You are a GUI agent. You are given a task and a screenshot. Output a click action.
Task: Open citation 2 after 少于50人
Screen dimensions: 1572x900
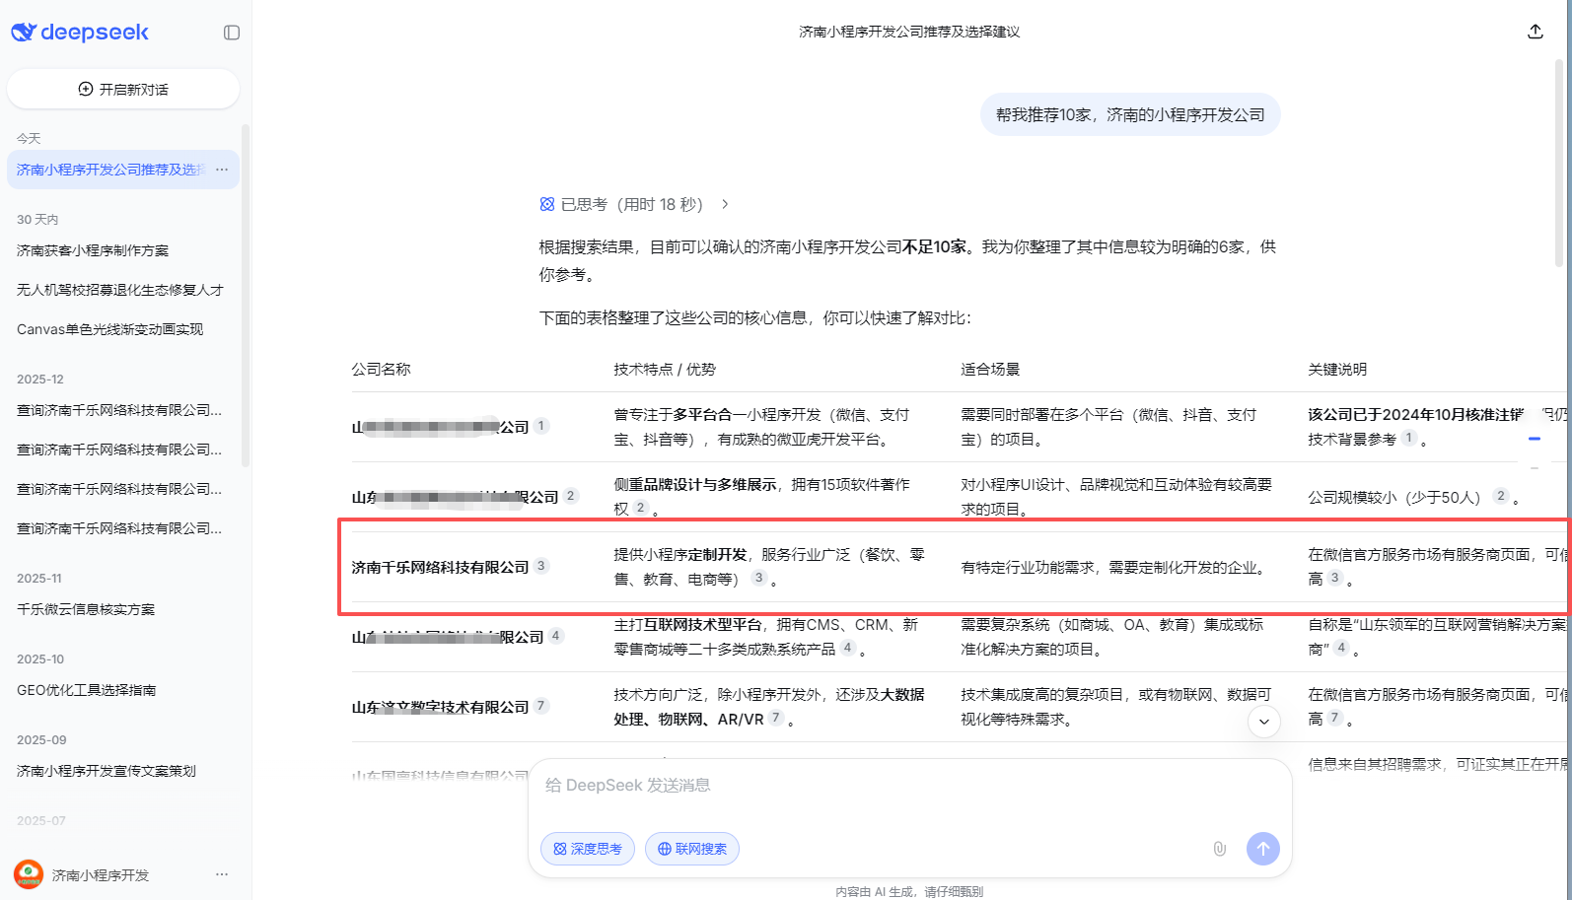pyautogui.click(x=1501, y=496)
